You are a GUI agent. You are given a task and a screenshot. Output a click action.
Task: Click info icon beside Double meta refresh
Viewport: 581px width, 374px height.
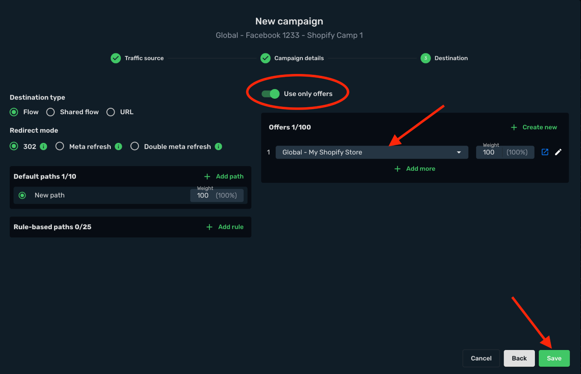[x=218, y=146]
